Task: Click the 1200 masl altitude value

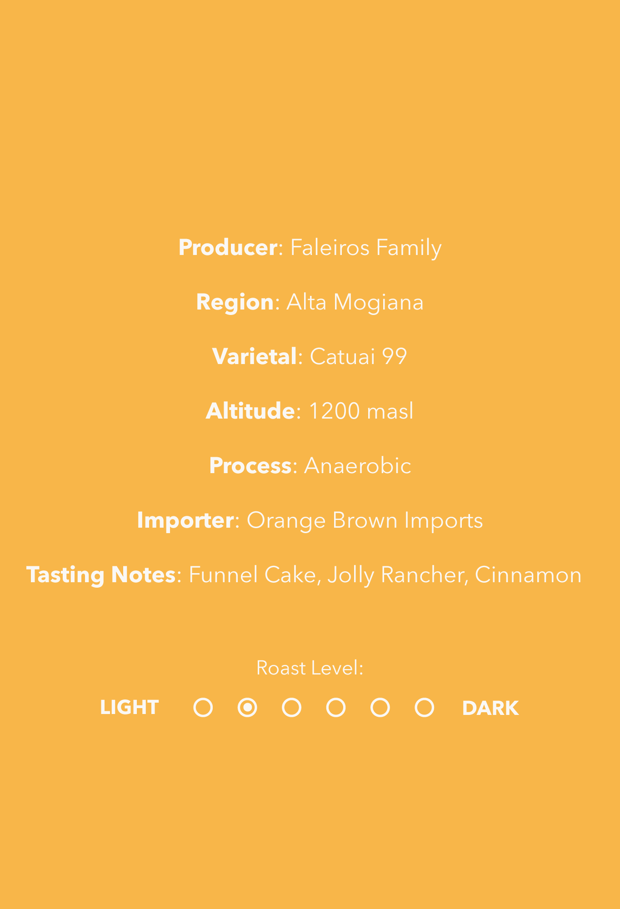Action: pos(361,411)
